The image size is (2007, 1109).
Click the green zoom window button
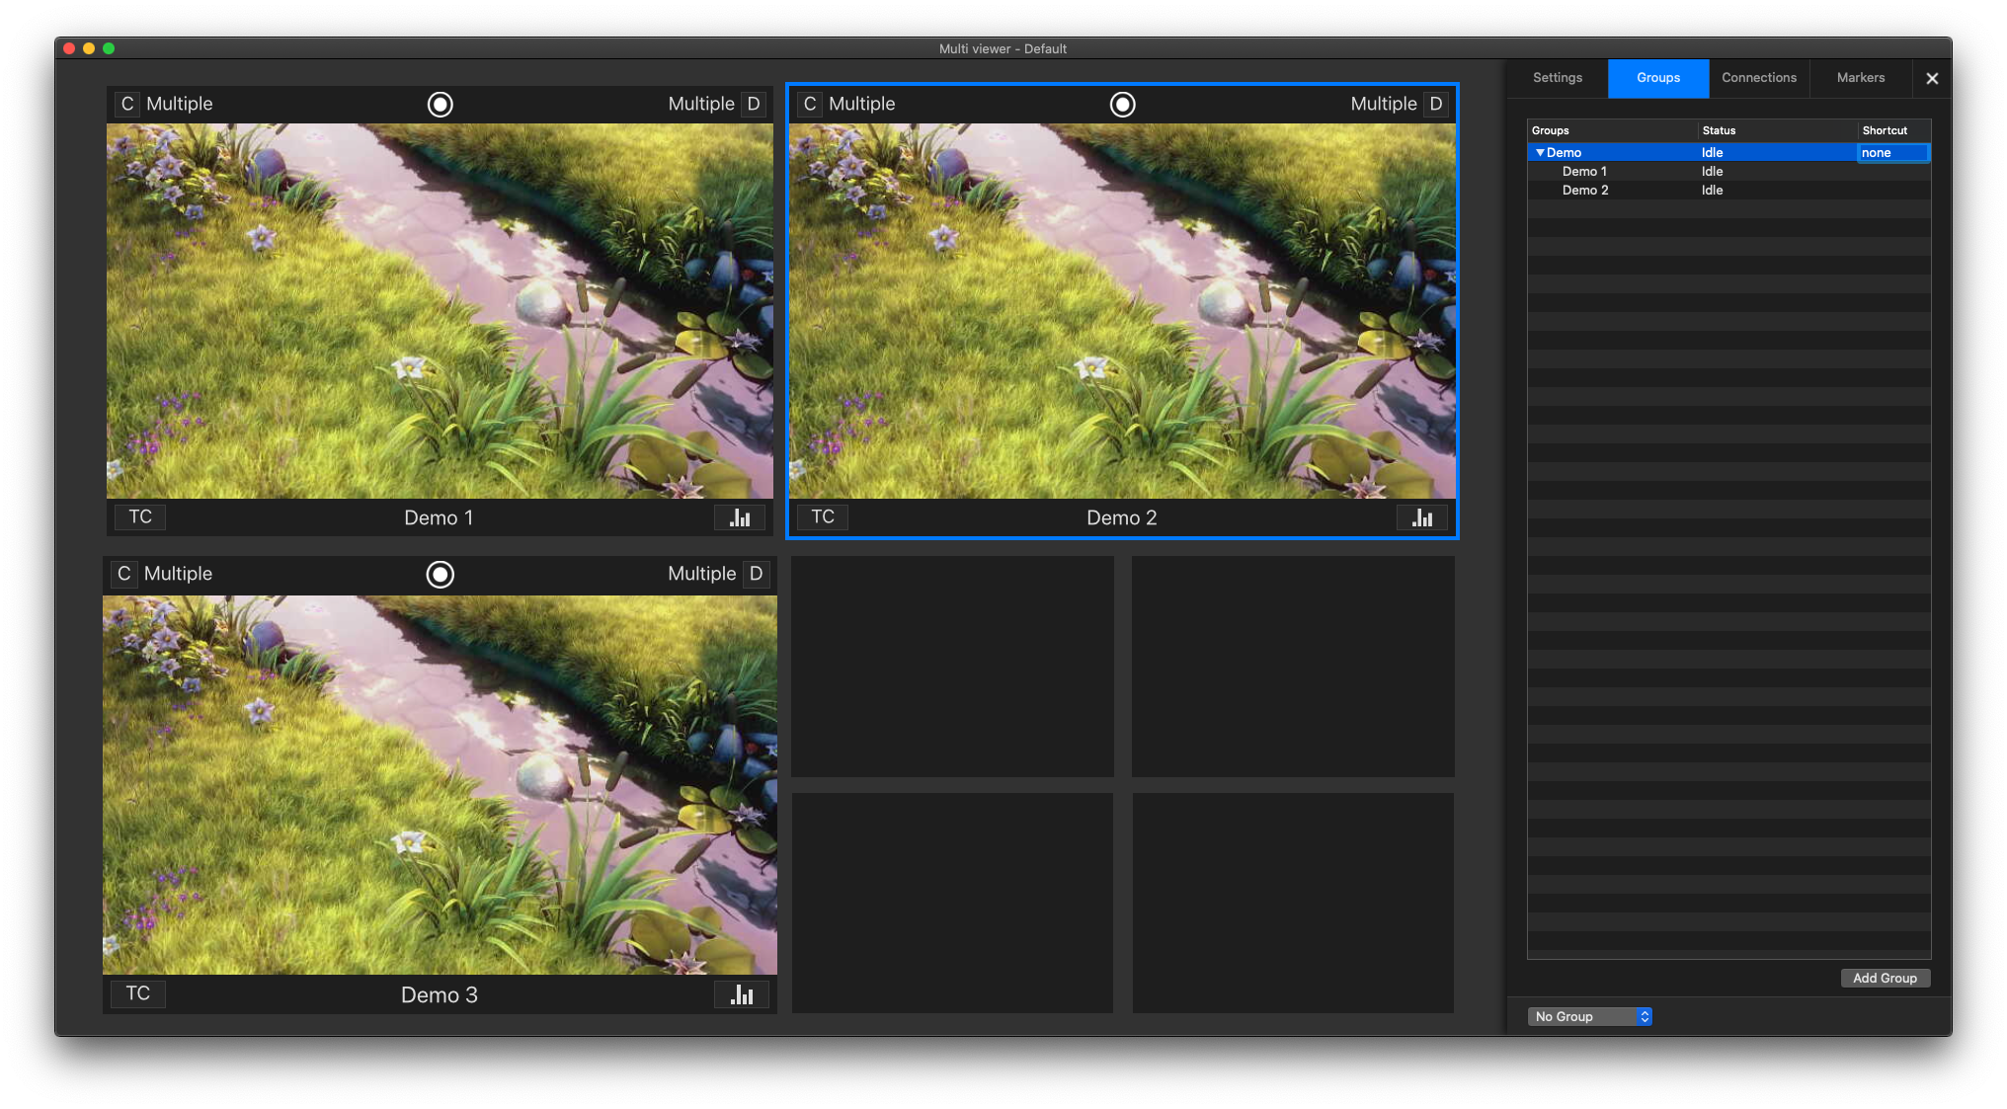point(109,48)
